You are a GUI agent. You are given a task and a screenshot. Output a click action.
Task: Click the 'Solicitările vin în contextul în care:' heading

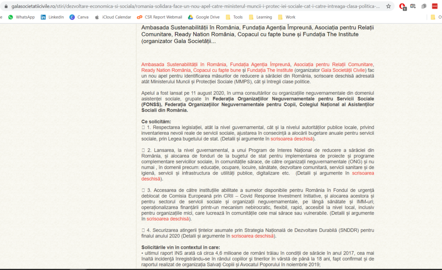pyautogui.click(x=181, y=248)
